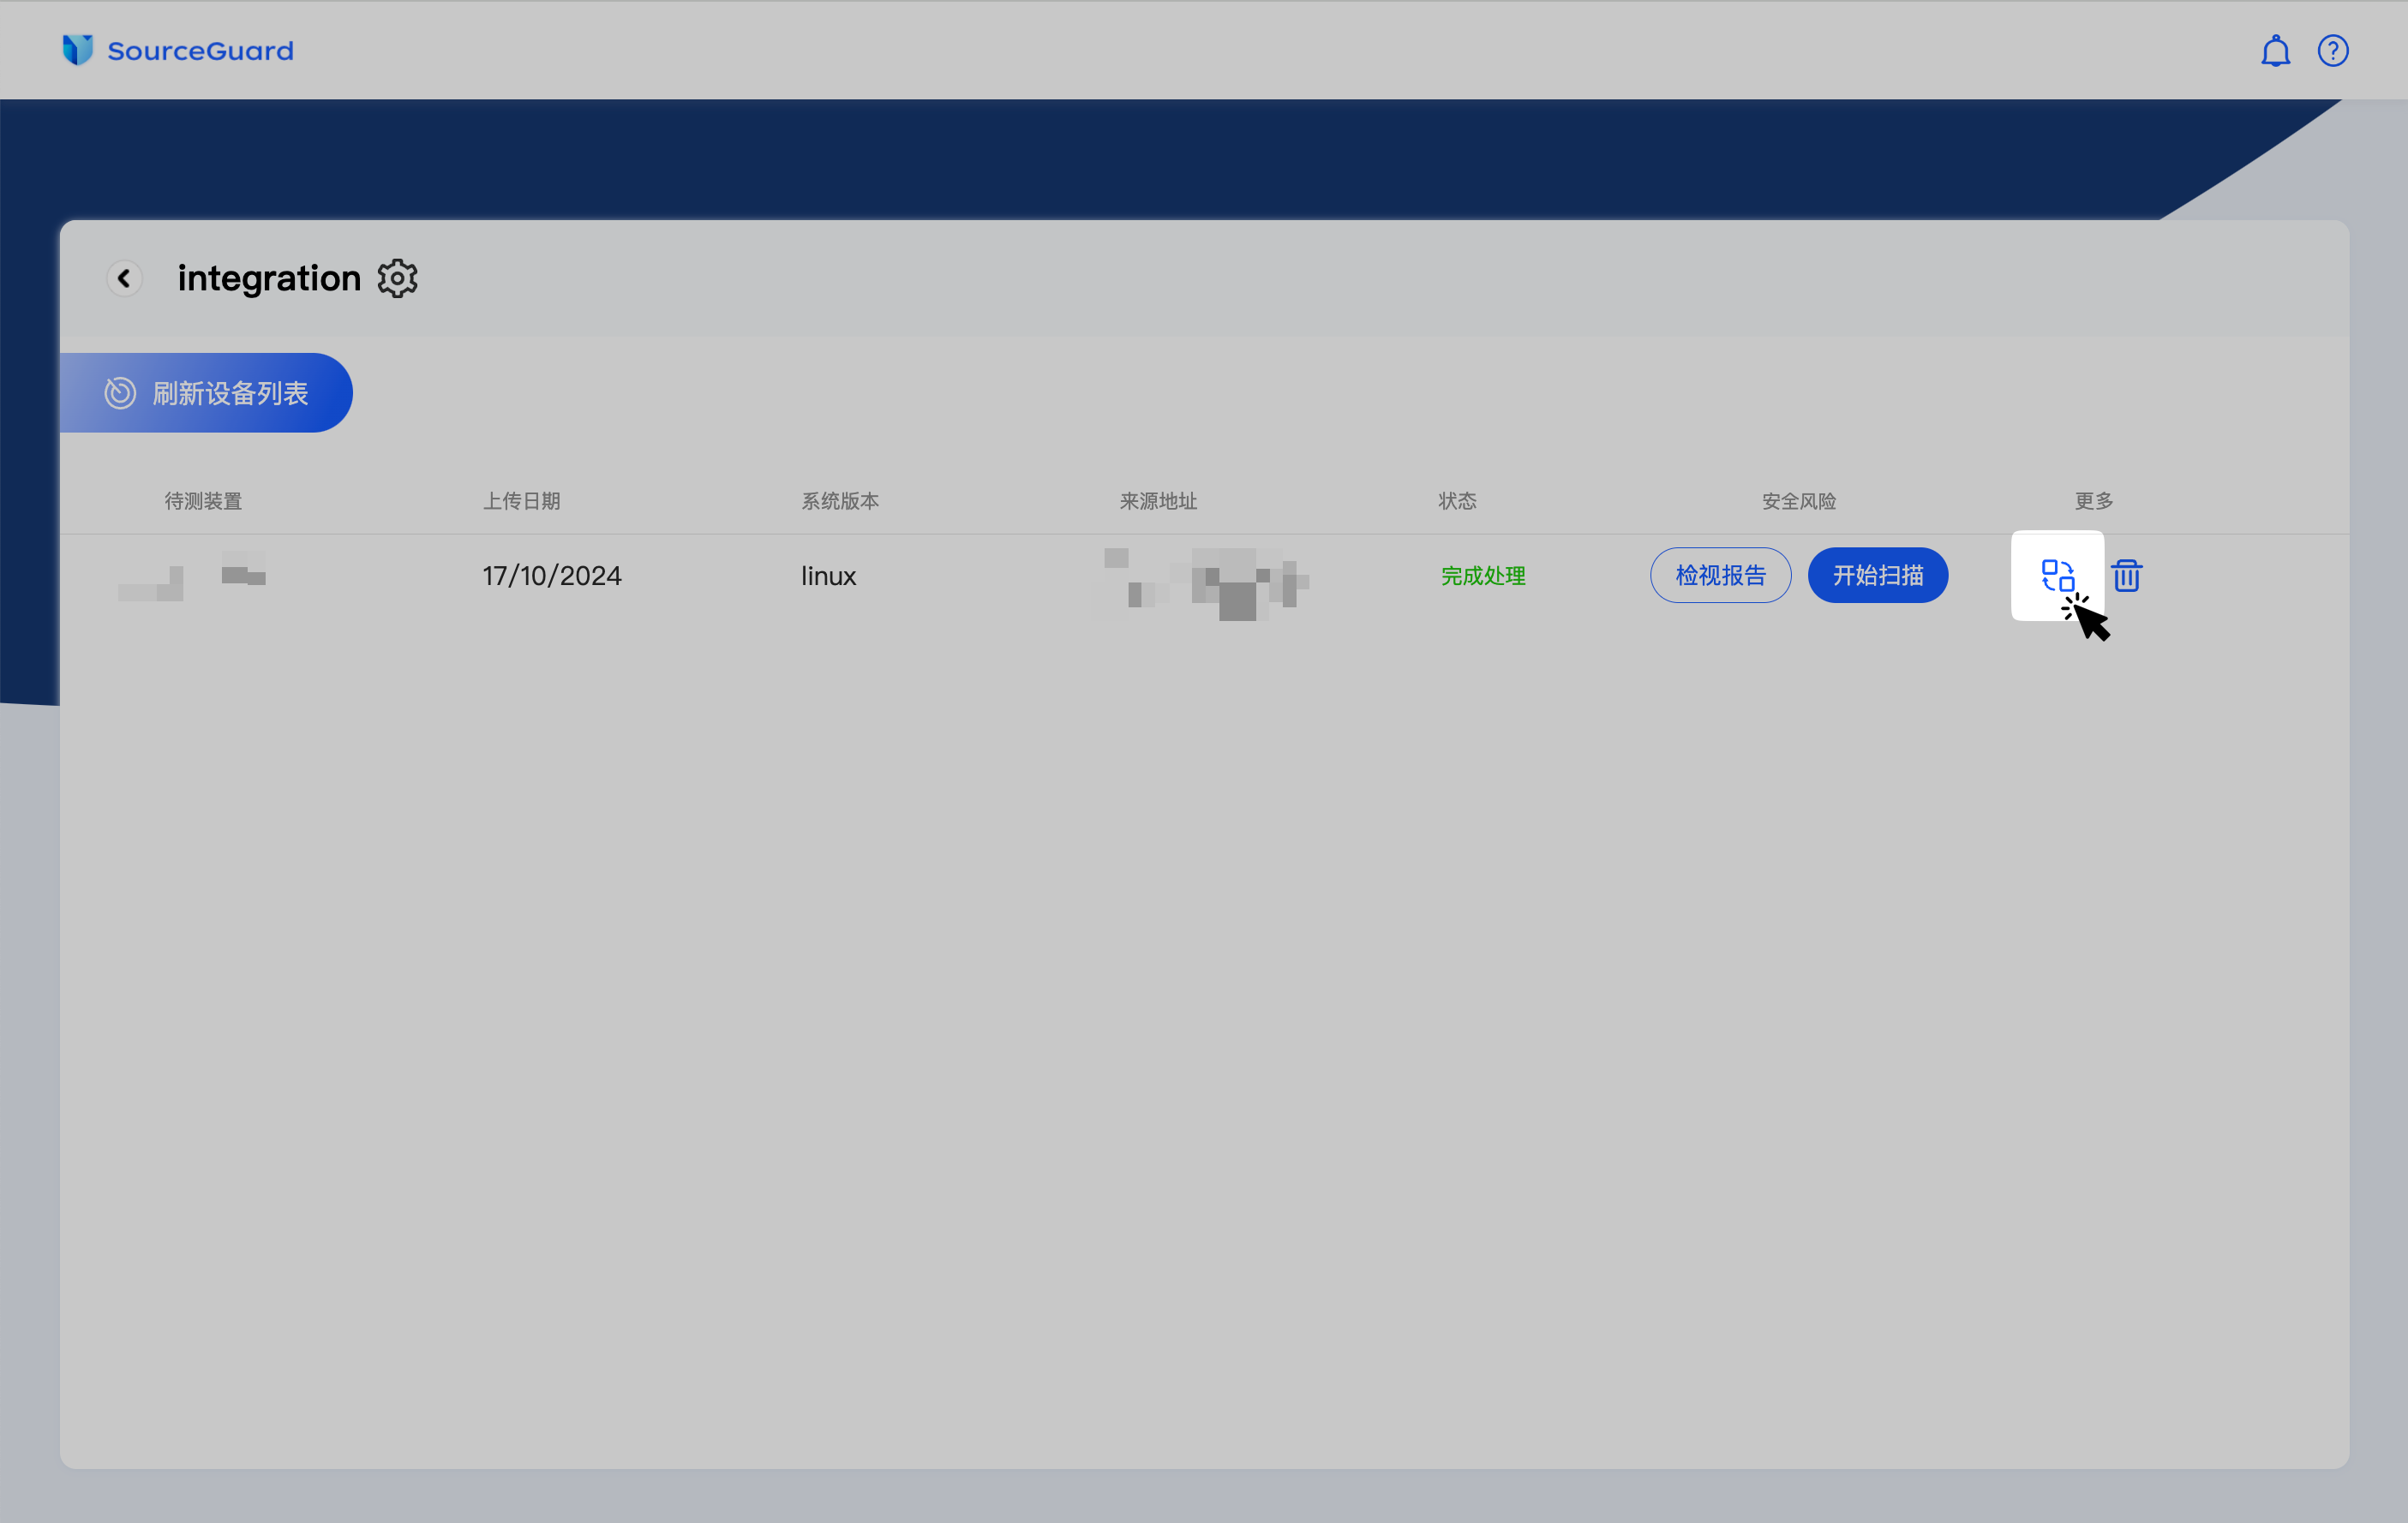Viewport: 2408px width, 1523px height.
Task: Delete the device with the trash icon
Action: pos(2126,576)
